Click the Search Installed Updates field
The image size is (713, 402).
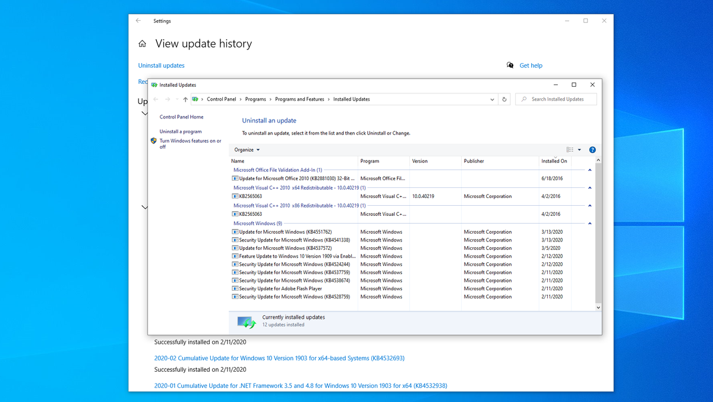point(556,99)
